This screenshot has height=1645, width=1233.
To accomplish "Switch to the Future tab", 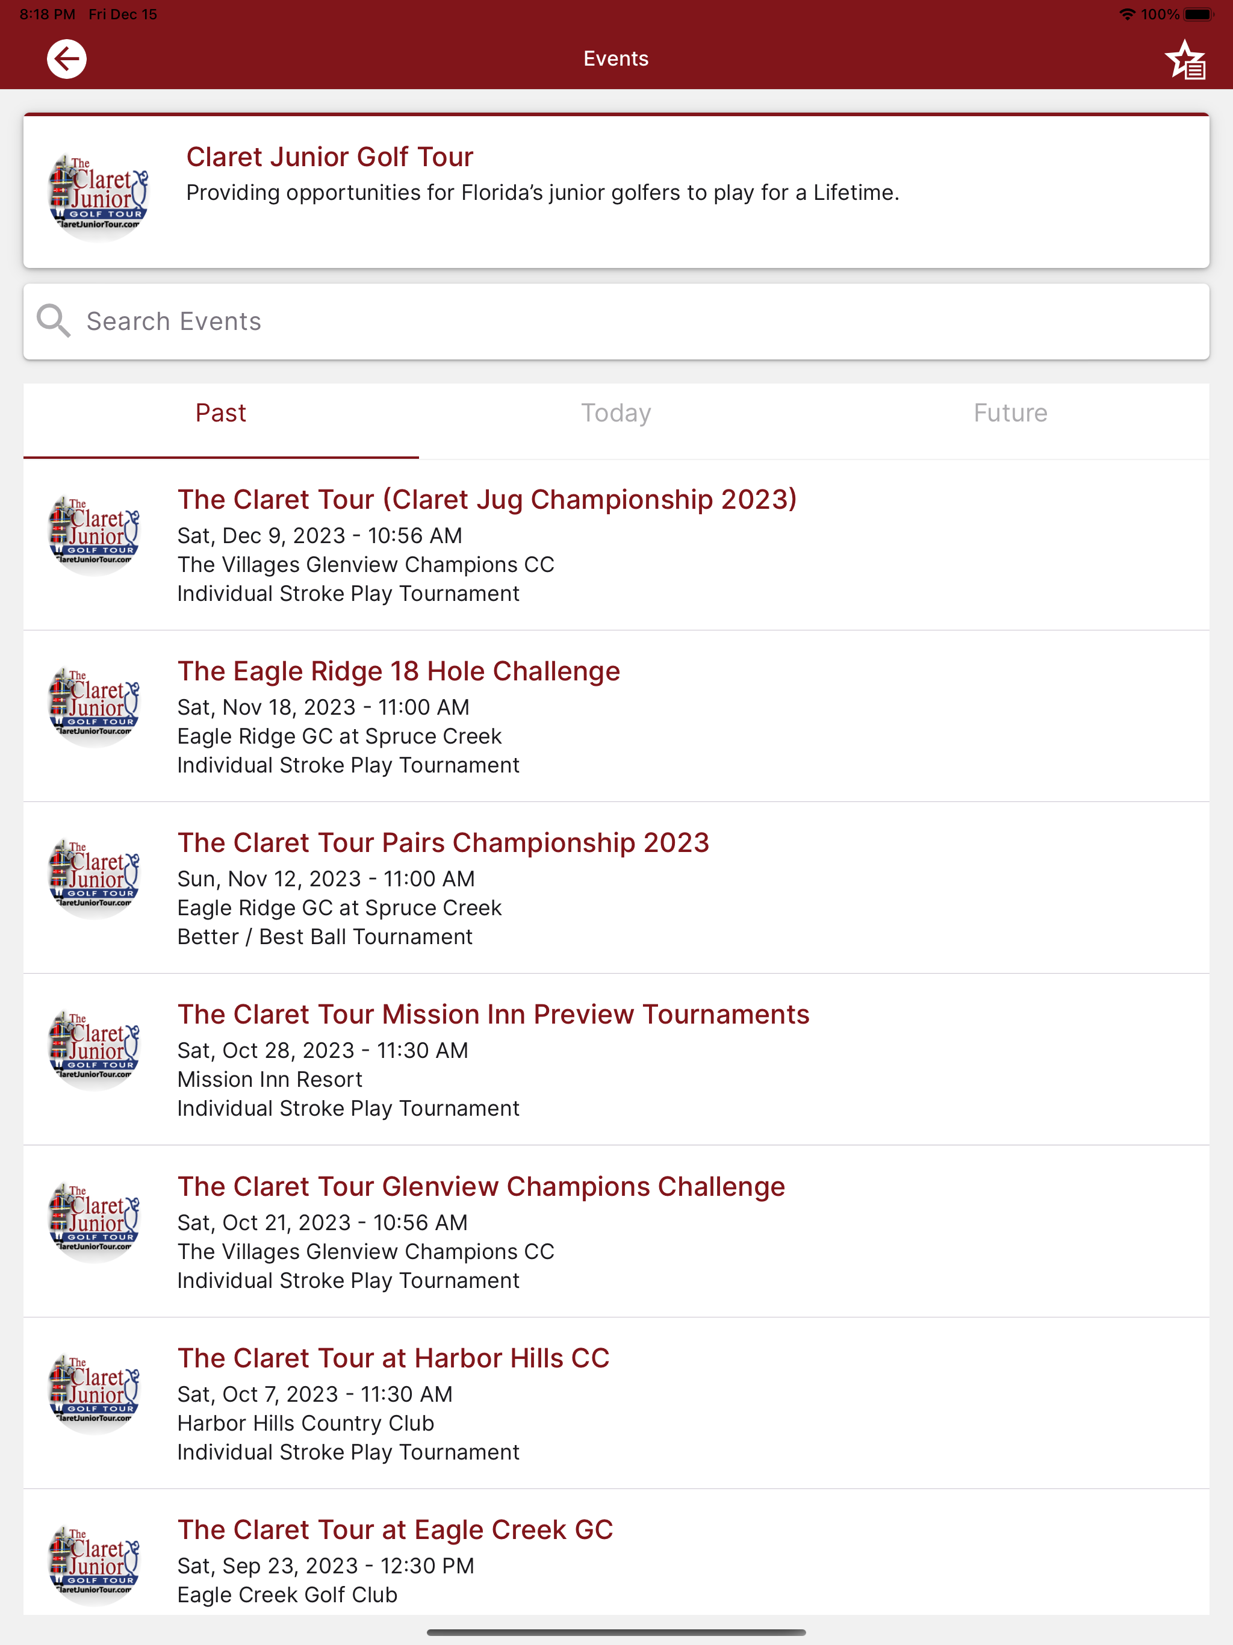I will coord(1011,414).
